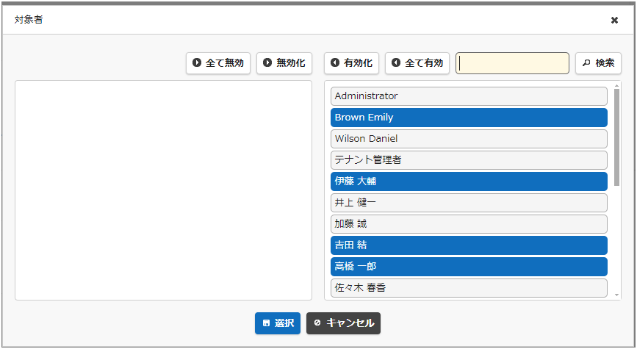Click the scrollbar up arrow
Image resolution: width=637 pixels, height=349 pixels.
click(x=616, y=86)
